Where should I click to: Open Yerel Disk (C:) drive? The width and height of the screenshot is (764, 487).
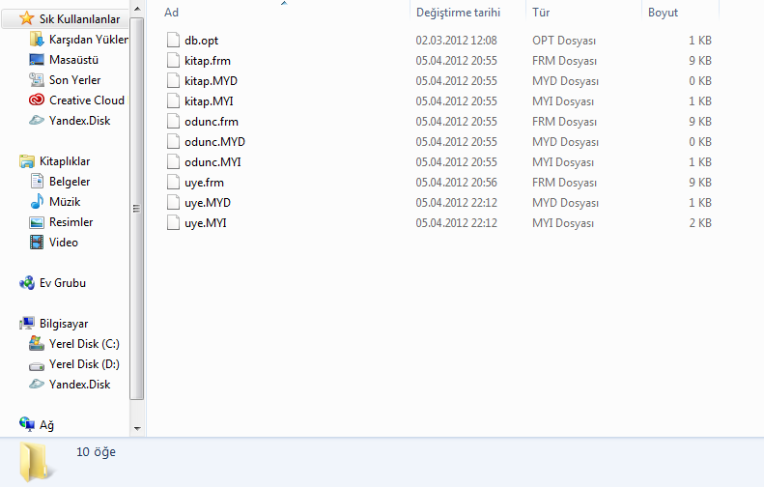(84, 344)
